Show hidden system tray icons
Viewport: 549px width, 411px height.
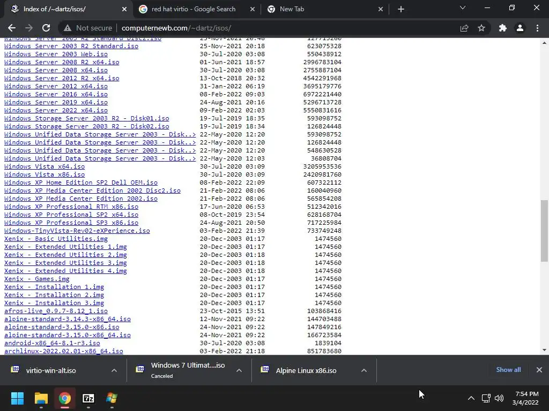(x=471, y=398)
